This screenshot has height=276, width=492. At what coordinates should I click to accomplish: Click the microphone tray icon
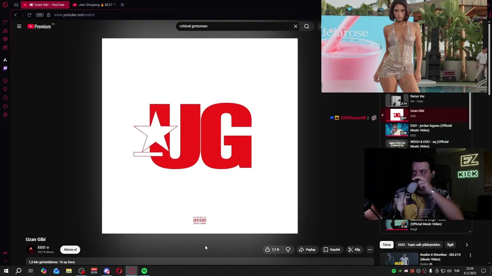point(431,271)
